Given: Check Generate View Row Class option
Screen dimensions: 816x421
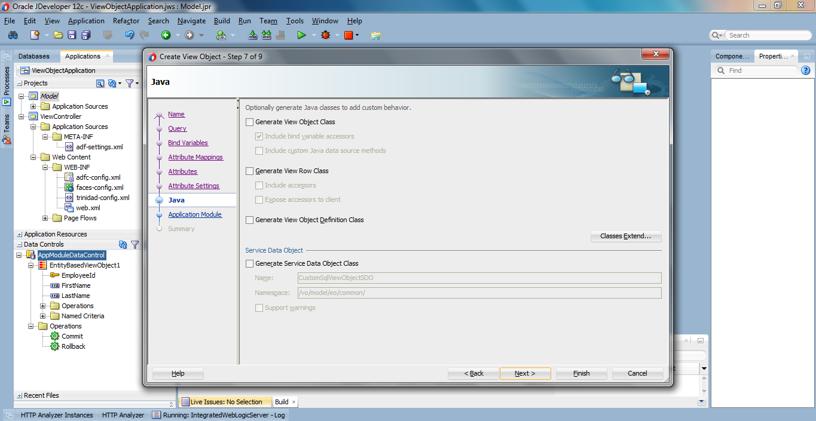Looking at the screenshot, I should pyautogui.click(x=249, y=171).
